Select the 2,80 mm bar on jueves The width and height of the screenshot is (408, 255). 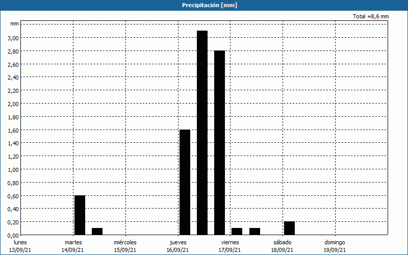coord(220,143)
